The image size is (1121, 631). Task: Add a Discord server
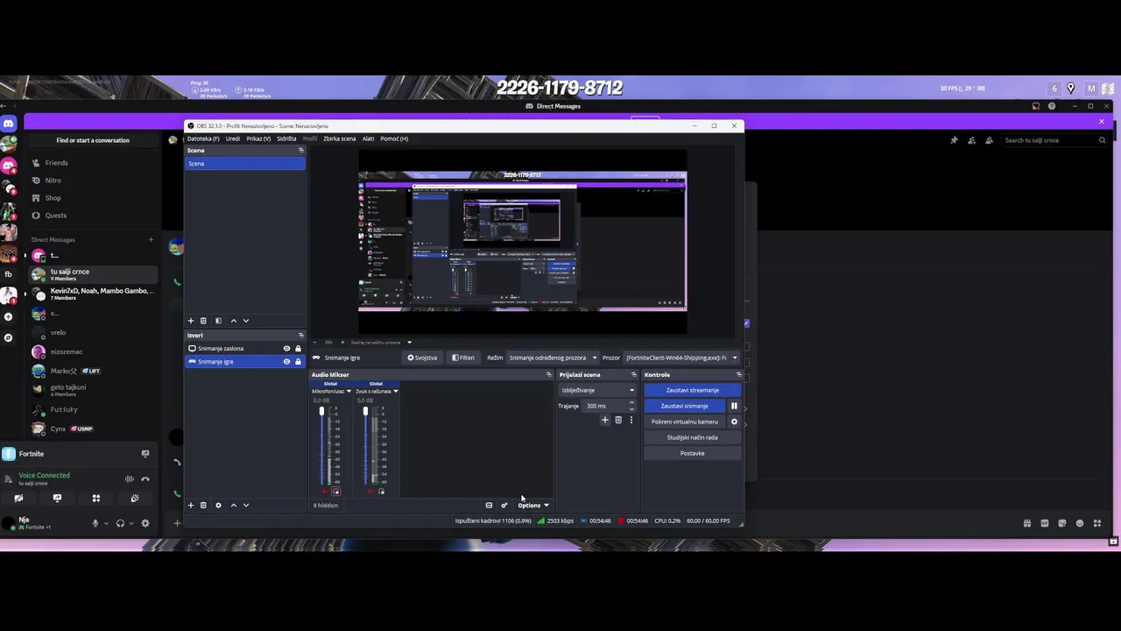tap(8, 316)
